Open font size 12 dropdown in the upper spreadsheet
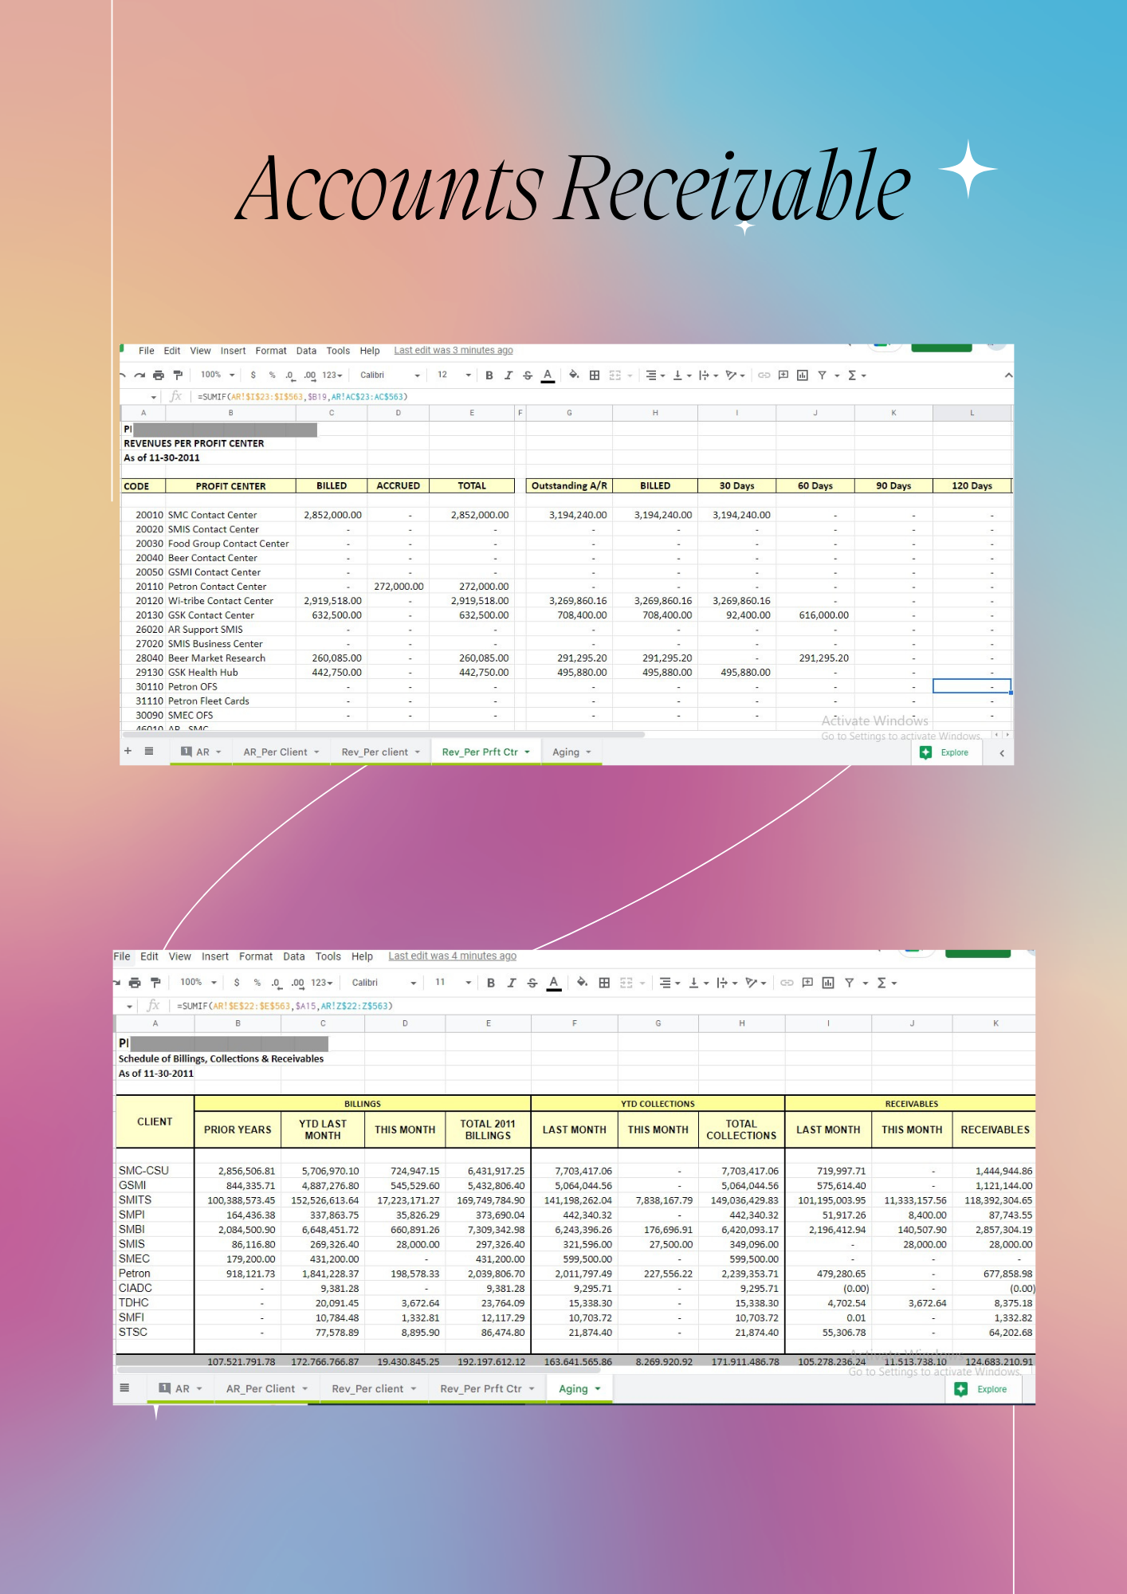Viewport: 1127px width, 1594px height. (454, 375)
